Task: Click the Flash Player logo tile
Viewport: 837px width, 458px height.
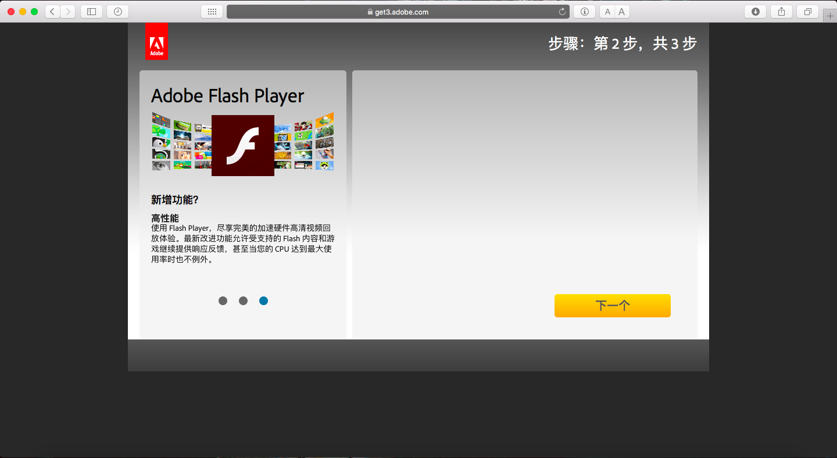Action: point(243,145)
